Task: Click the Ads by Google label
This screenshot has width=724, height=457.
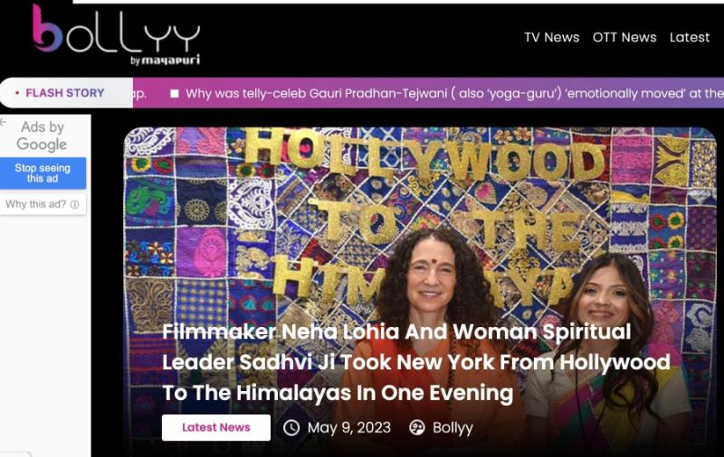Action: pos(42,135)
